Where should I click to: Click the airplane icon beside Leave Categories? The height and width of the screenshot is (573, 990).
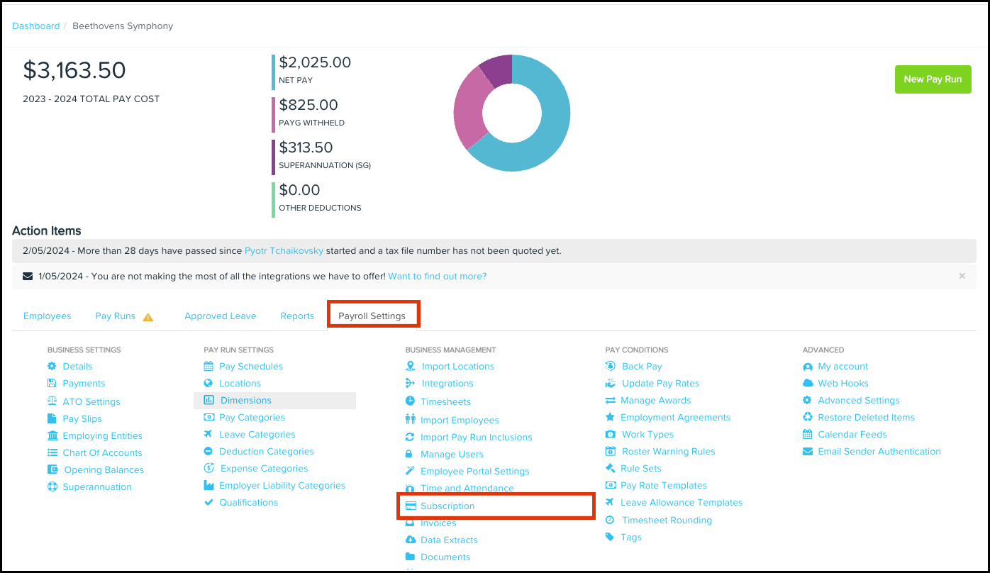tap(208, 435)
